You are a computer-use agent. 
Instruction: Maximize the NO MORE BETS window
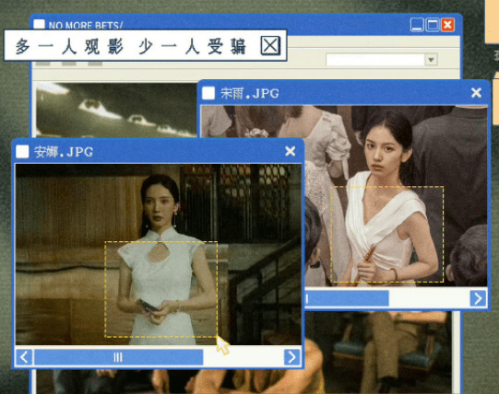tap(433, 25)
